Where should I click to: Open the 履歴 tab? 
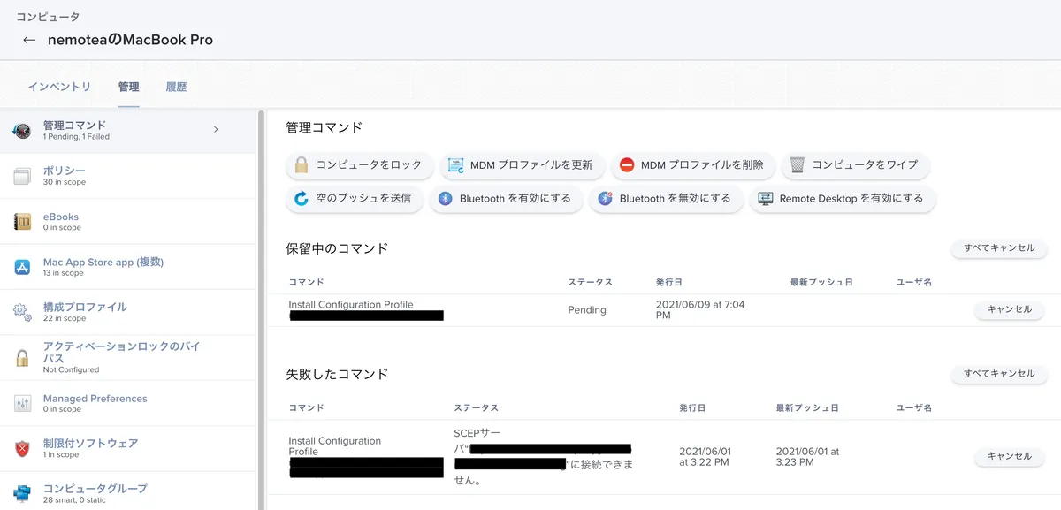(x=176, y=87)
